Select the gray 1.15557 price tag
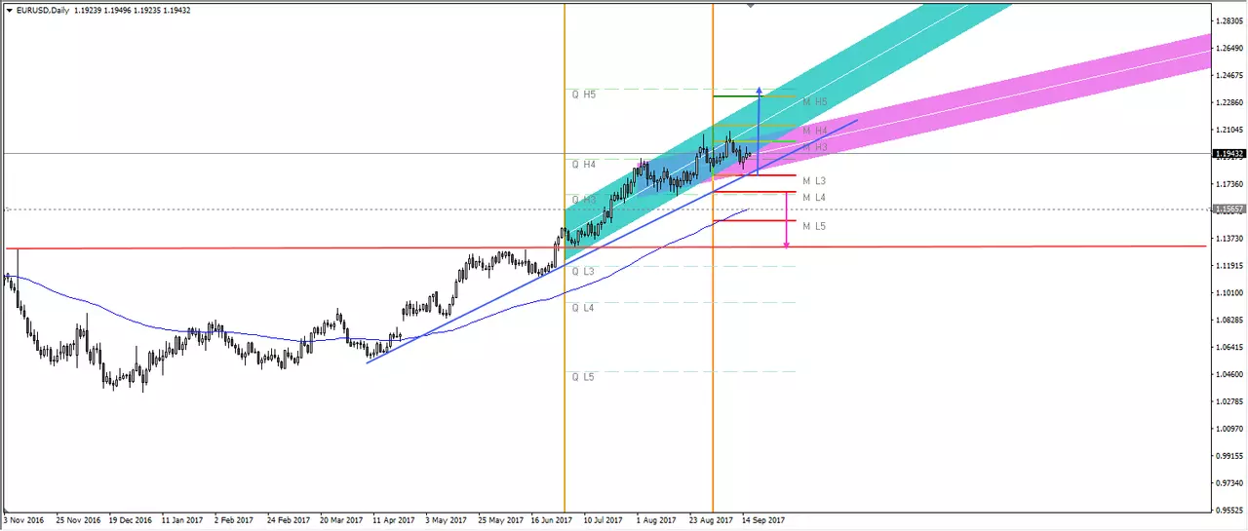1248x531 pixels. click(1227, 209)
